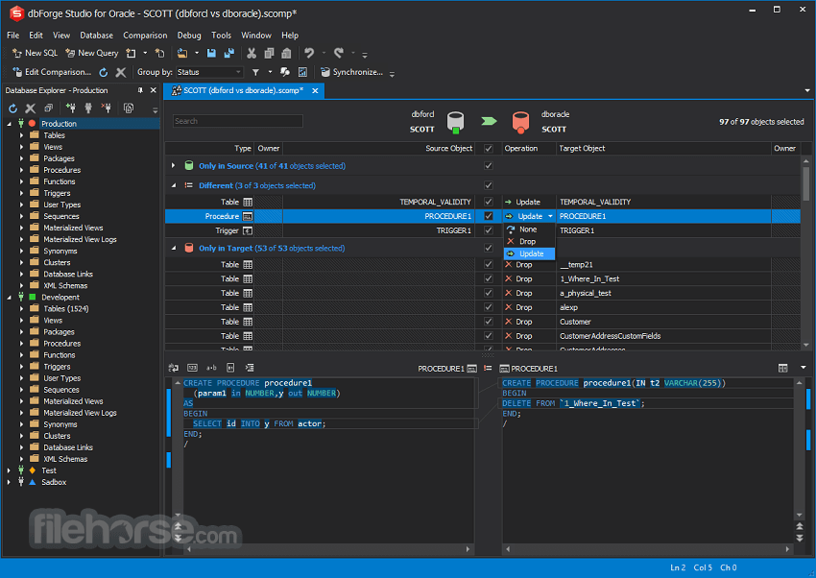Click Disconnect plug icon with red X

pos(107,108)
